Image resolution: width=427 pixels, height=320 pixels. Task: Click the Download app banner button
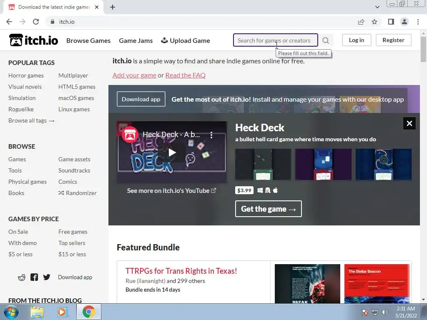[141, 99]
